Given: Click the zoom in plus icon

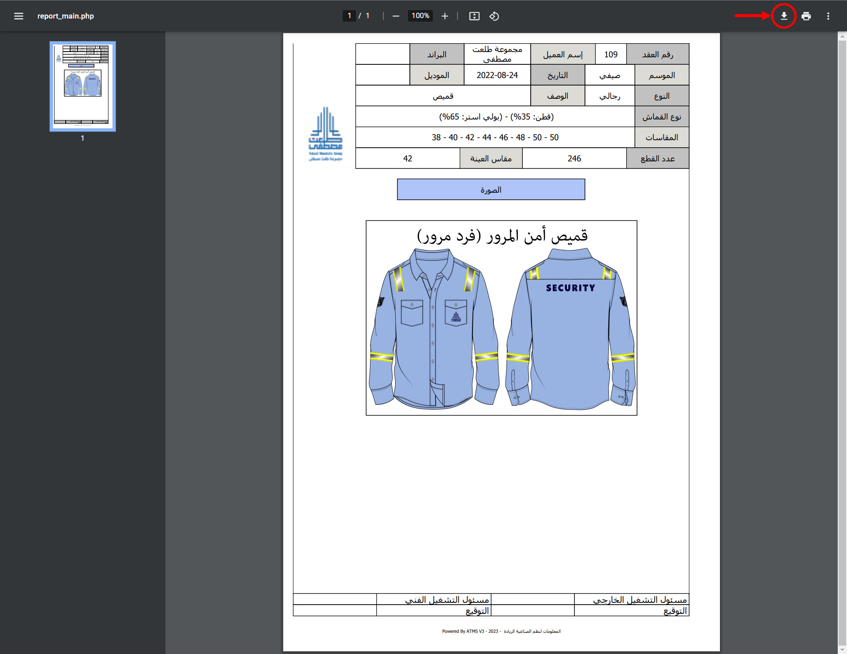Looking at the screenshot, I should click(x=445, y=16).
